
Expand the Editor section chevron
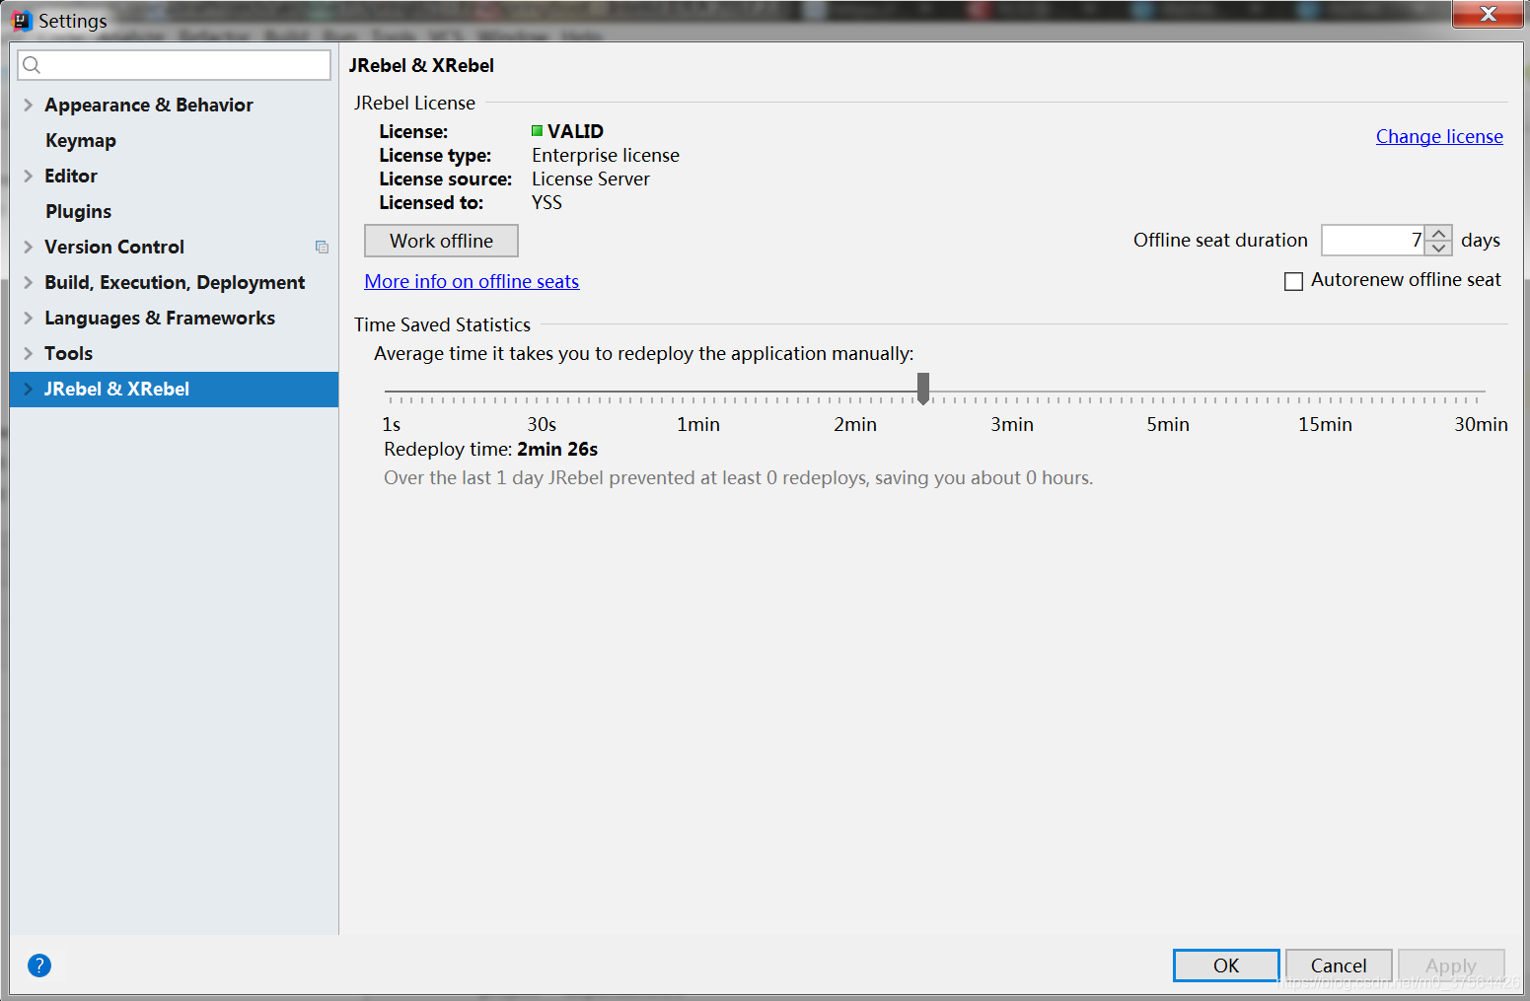pyautogui.click(x=28, y=176)
